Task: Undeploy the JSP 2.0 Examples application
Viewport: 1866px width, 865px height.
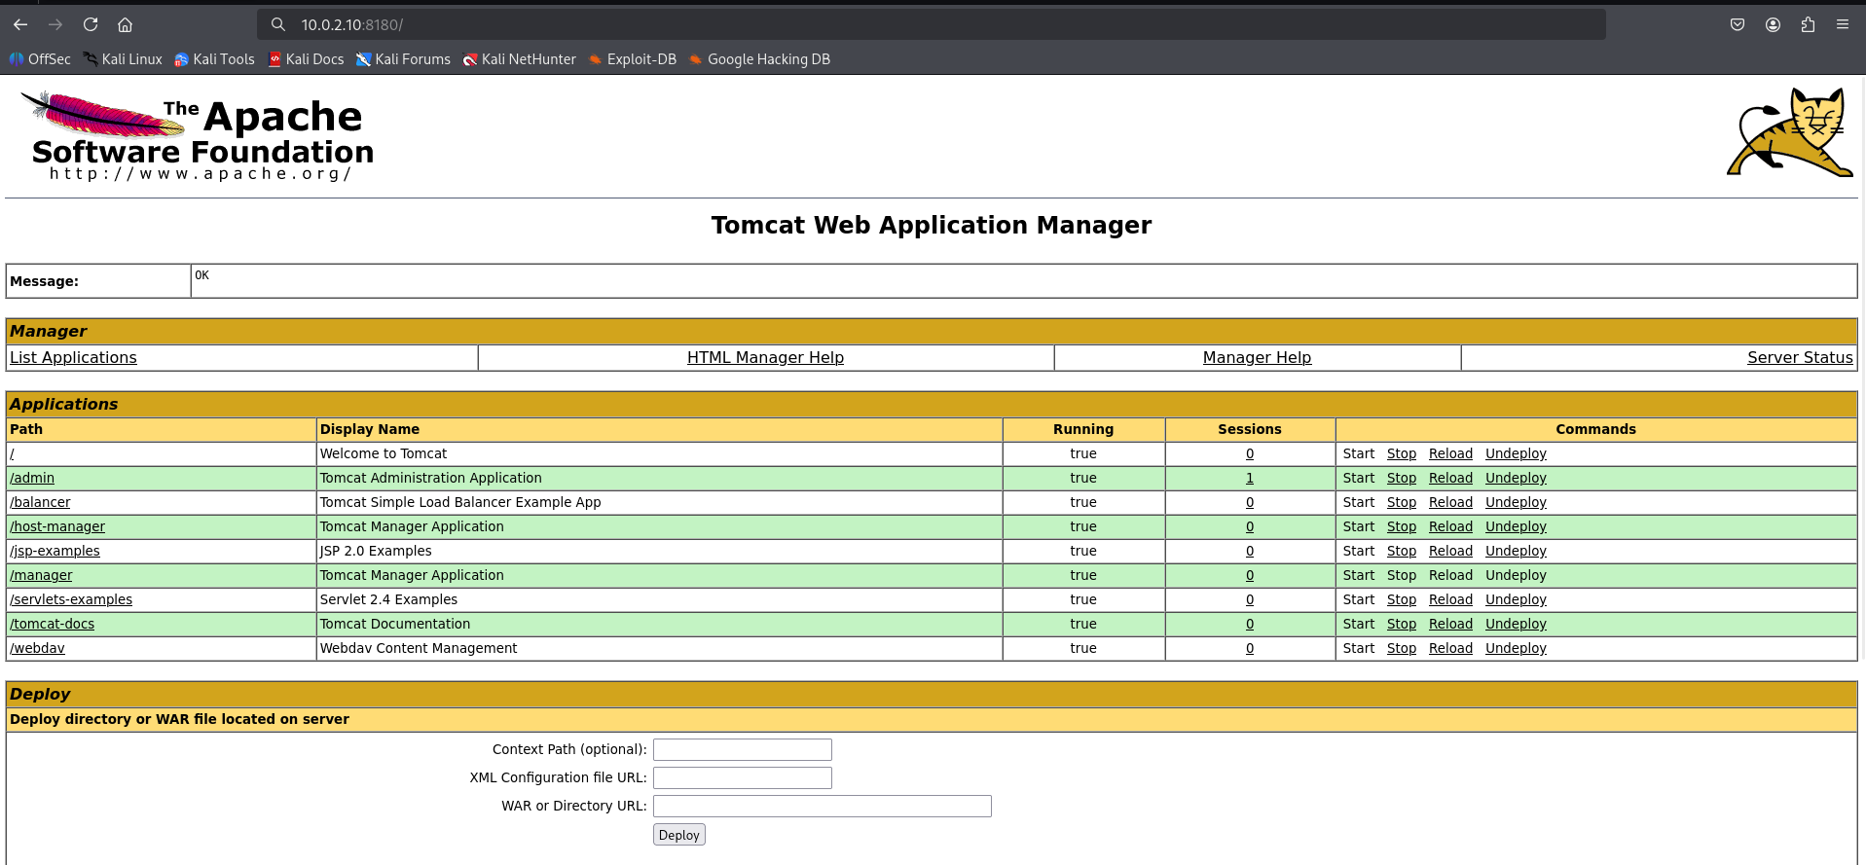Action: point(1516,551)
